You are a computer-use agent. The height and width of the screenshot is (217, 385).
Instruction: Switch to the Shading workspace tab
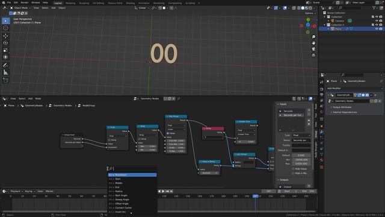click(x=131, y=3)
